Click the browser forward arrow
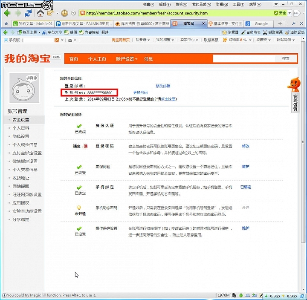307x300 pixels. click(18, 13)
